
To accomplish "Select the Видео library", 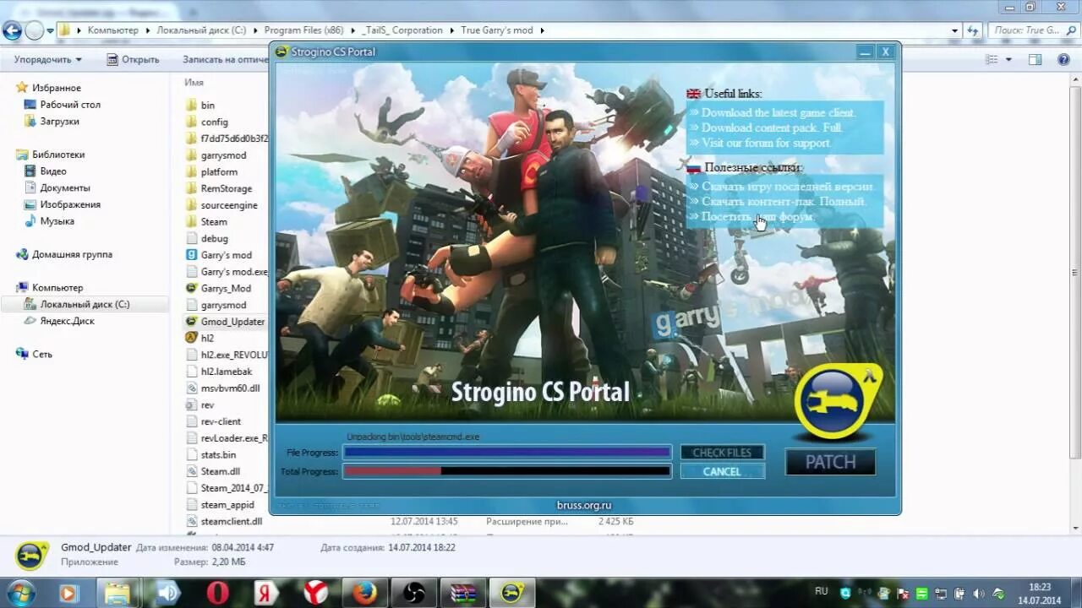I will point(53,171).
